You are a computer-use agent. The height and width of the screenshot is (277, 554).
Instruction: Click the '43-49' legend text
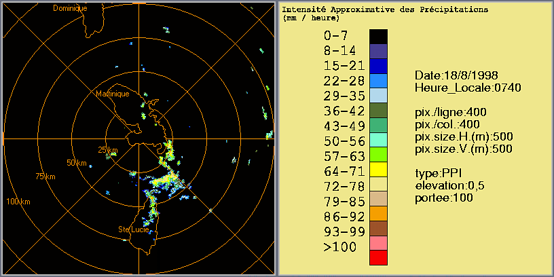coord(344,126)
